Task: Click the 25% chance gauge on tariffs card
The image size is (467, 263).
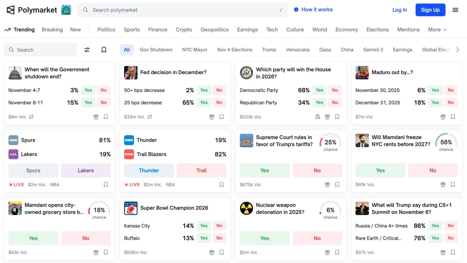Action: (330, 143)
